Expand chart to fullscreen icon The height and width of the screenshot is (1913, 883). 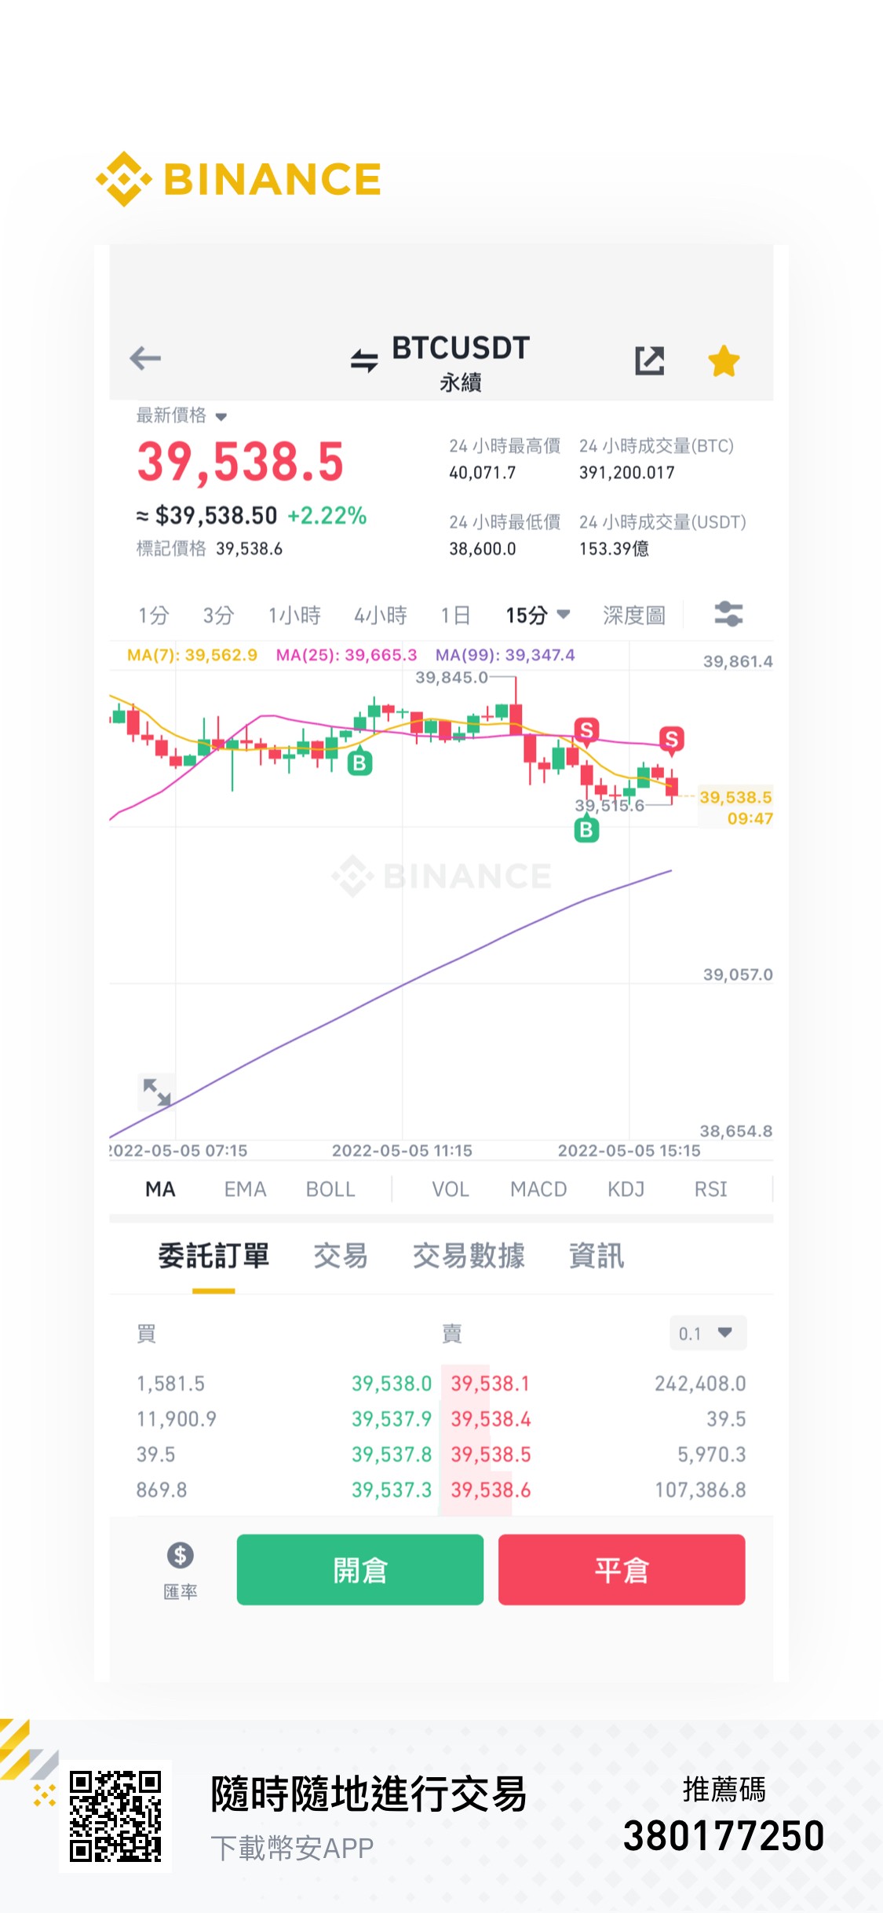coord(156,1092)
